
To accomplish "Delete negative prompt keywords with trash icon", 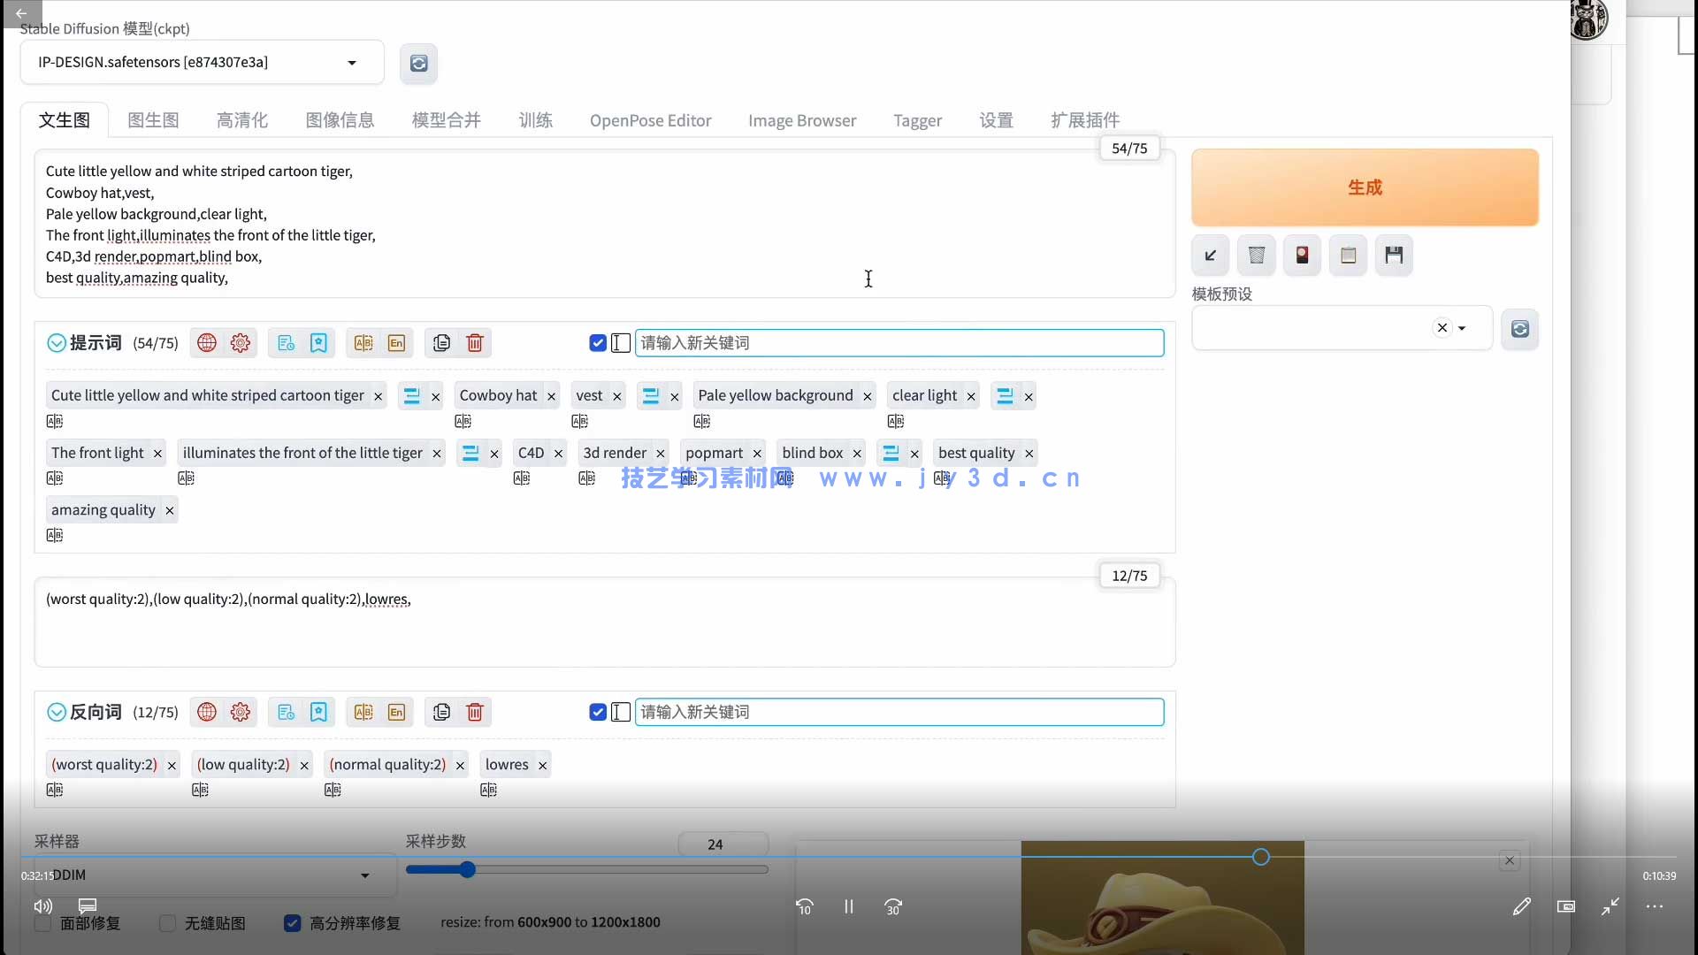I will 475,712.
